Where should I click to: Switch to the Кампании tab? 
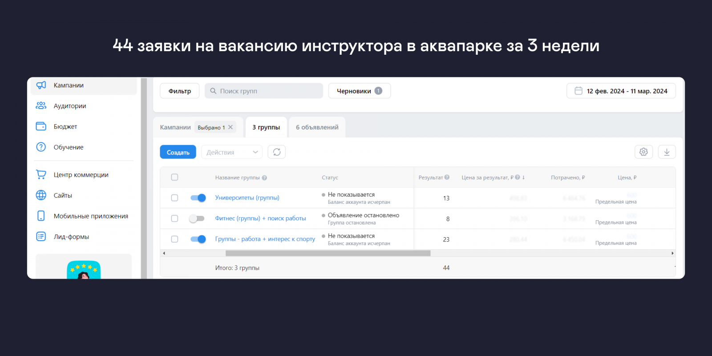click(175, 127)
